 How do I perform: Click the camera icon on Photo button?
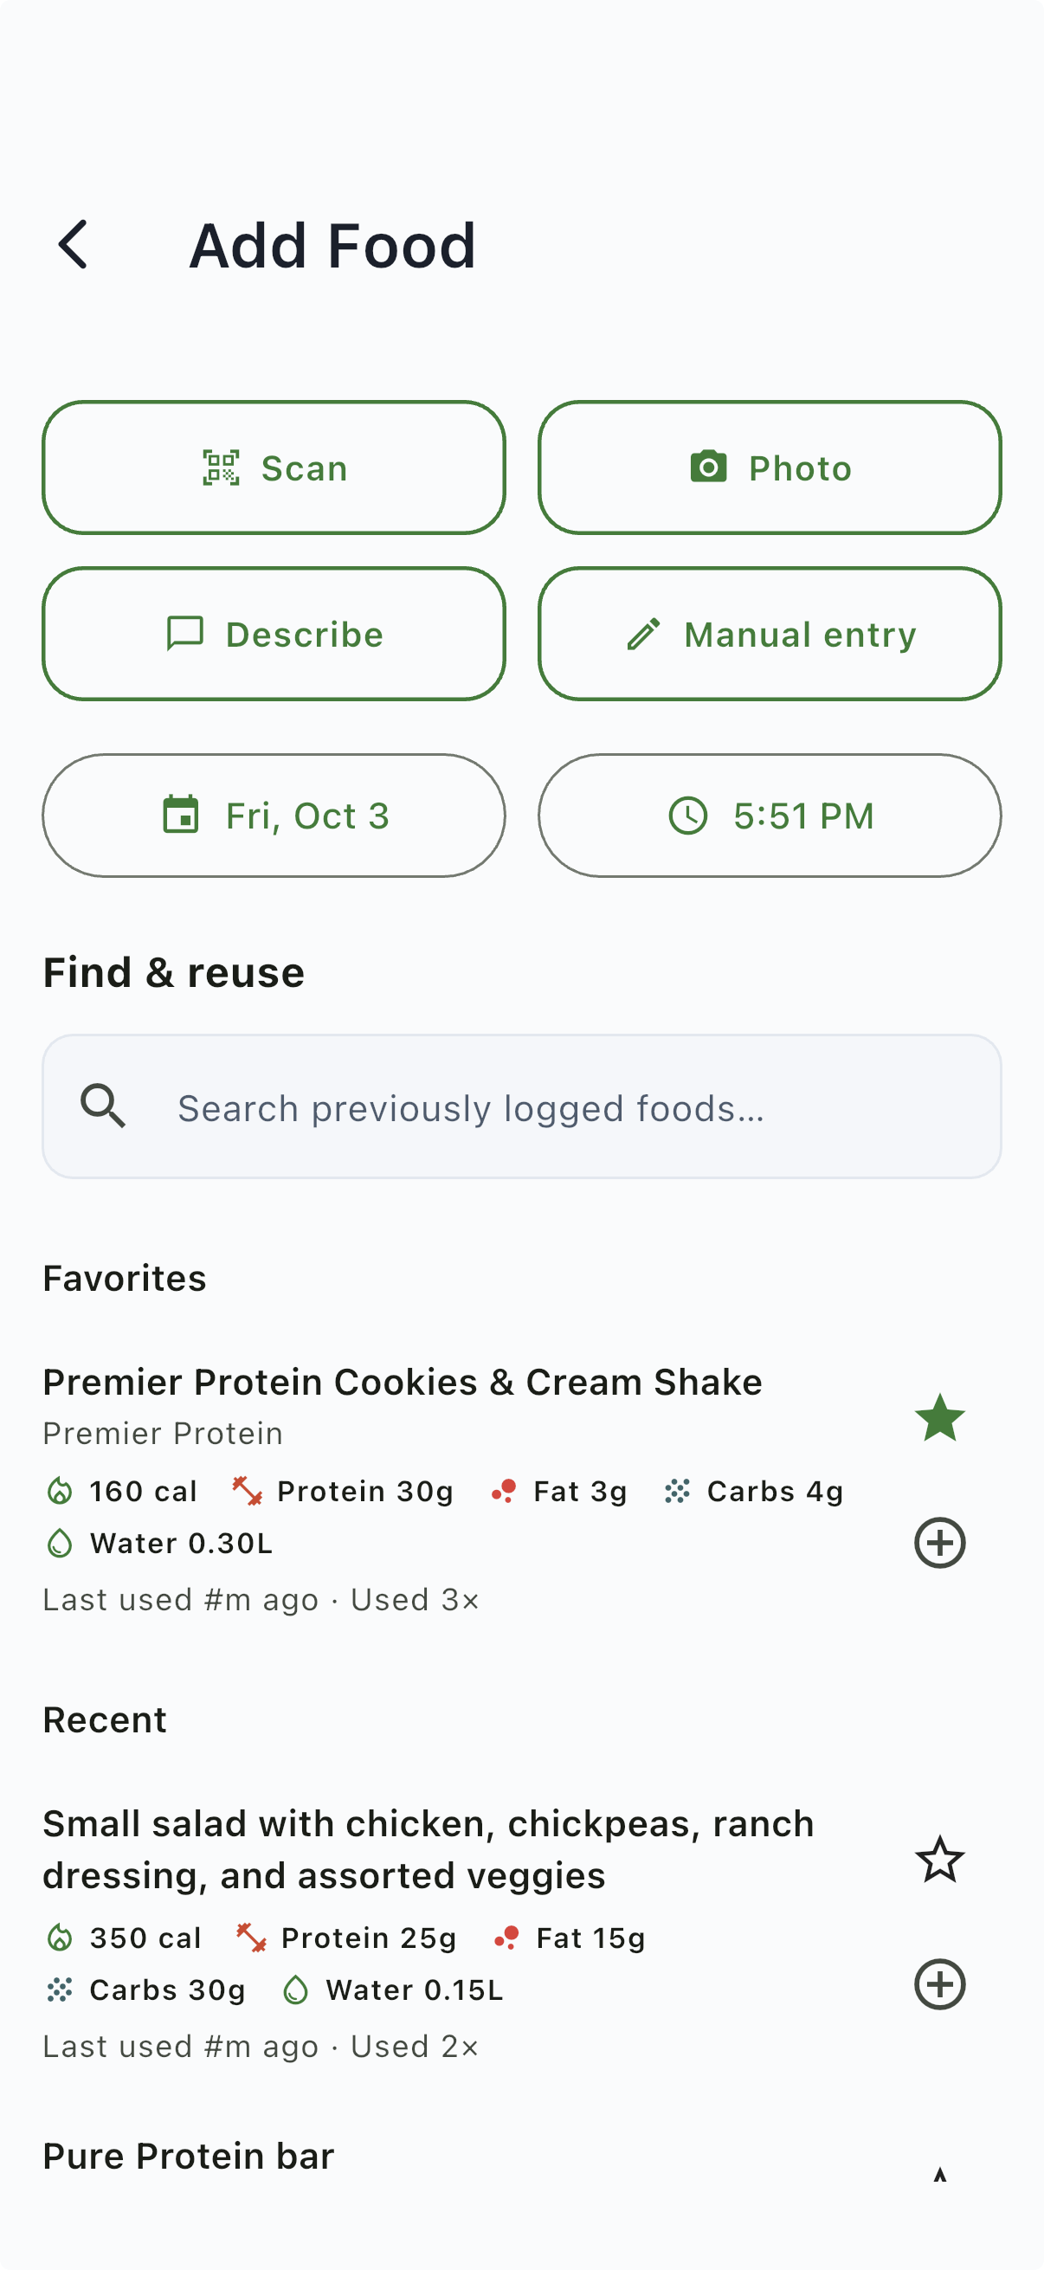[x=708, y=467]
